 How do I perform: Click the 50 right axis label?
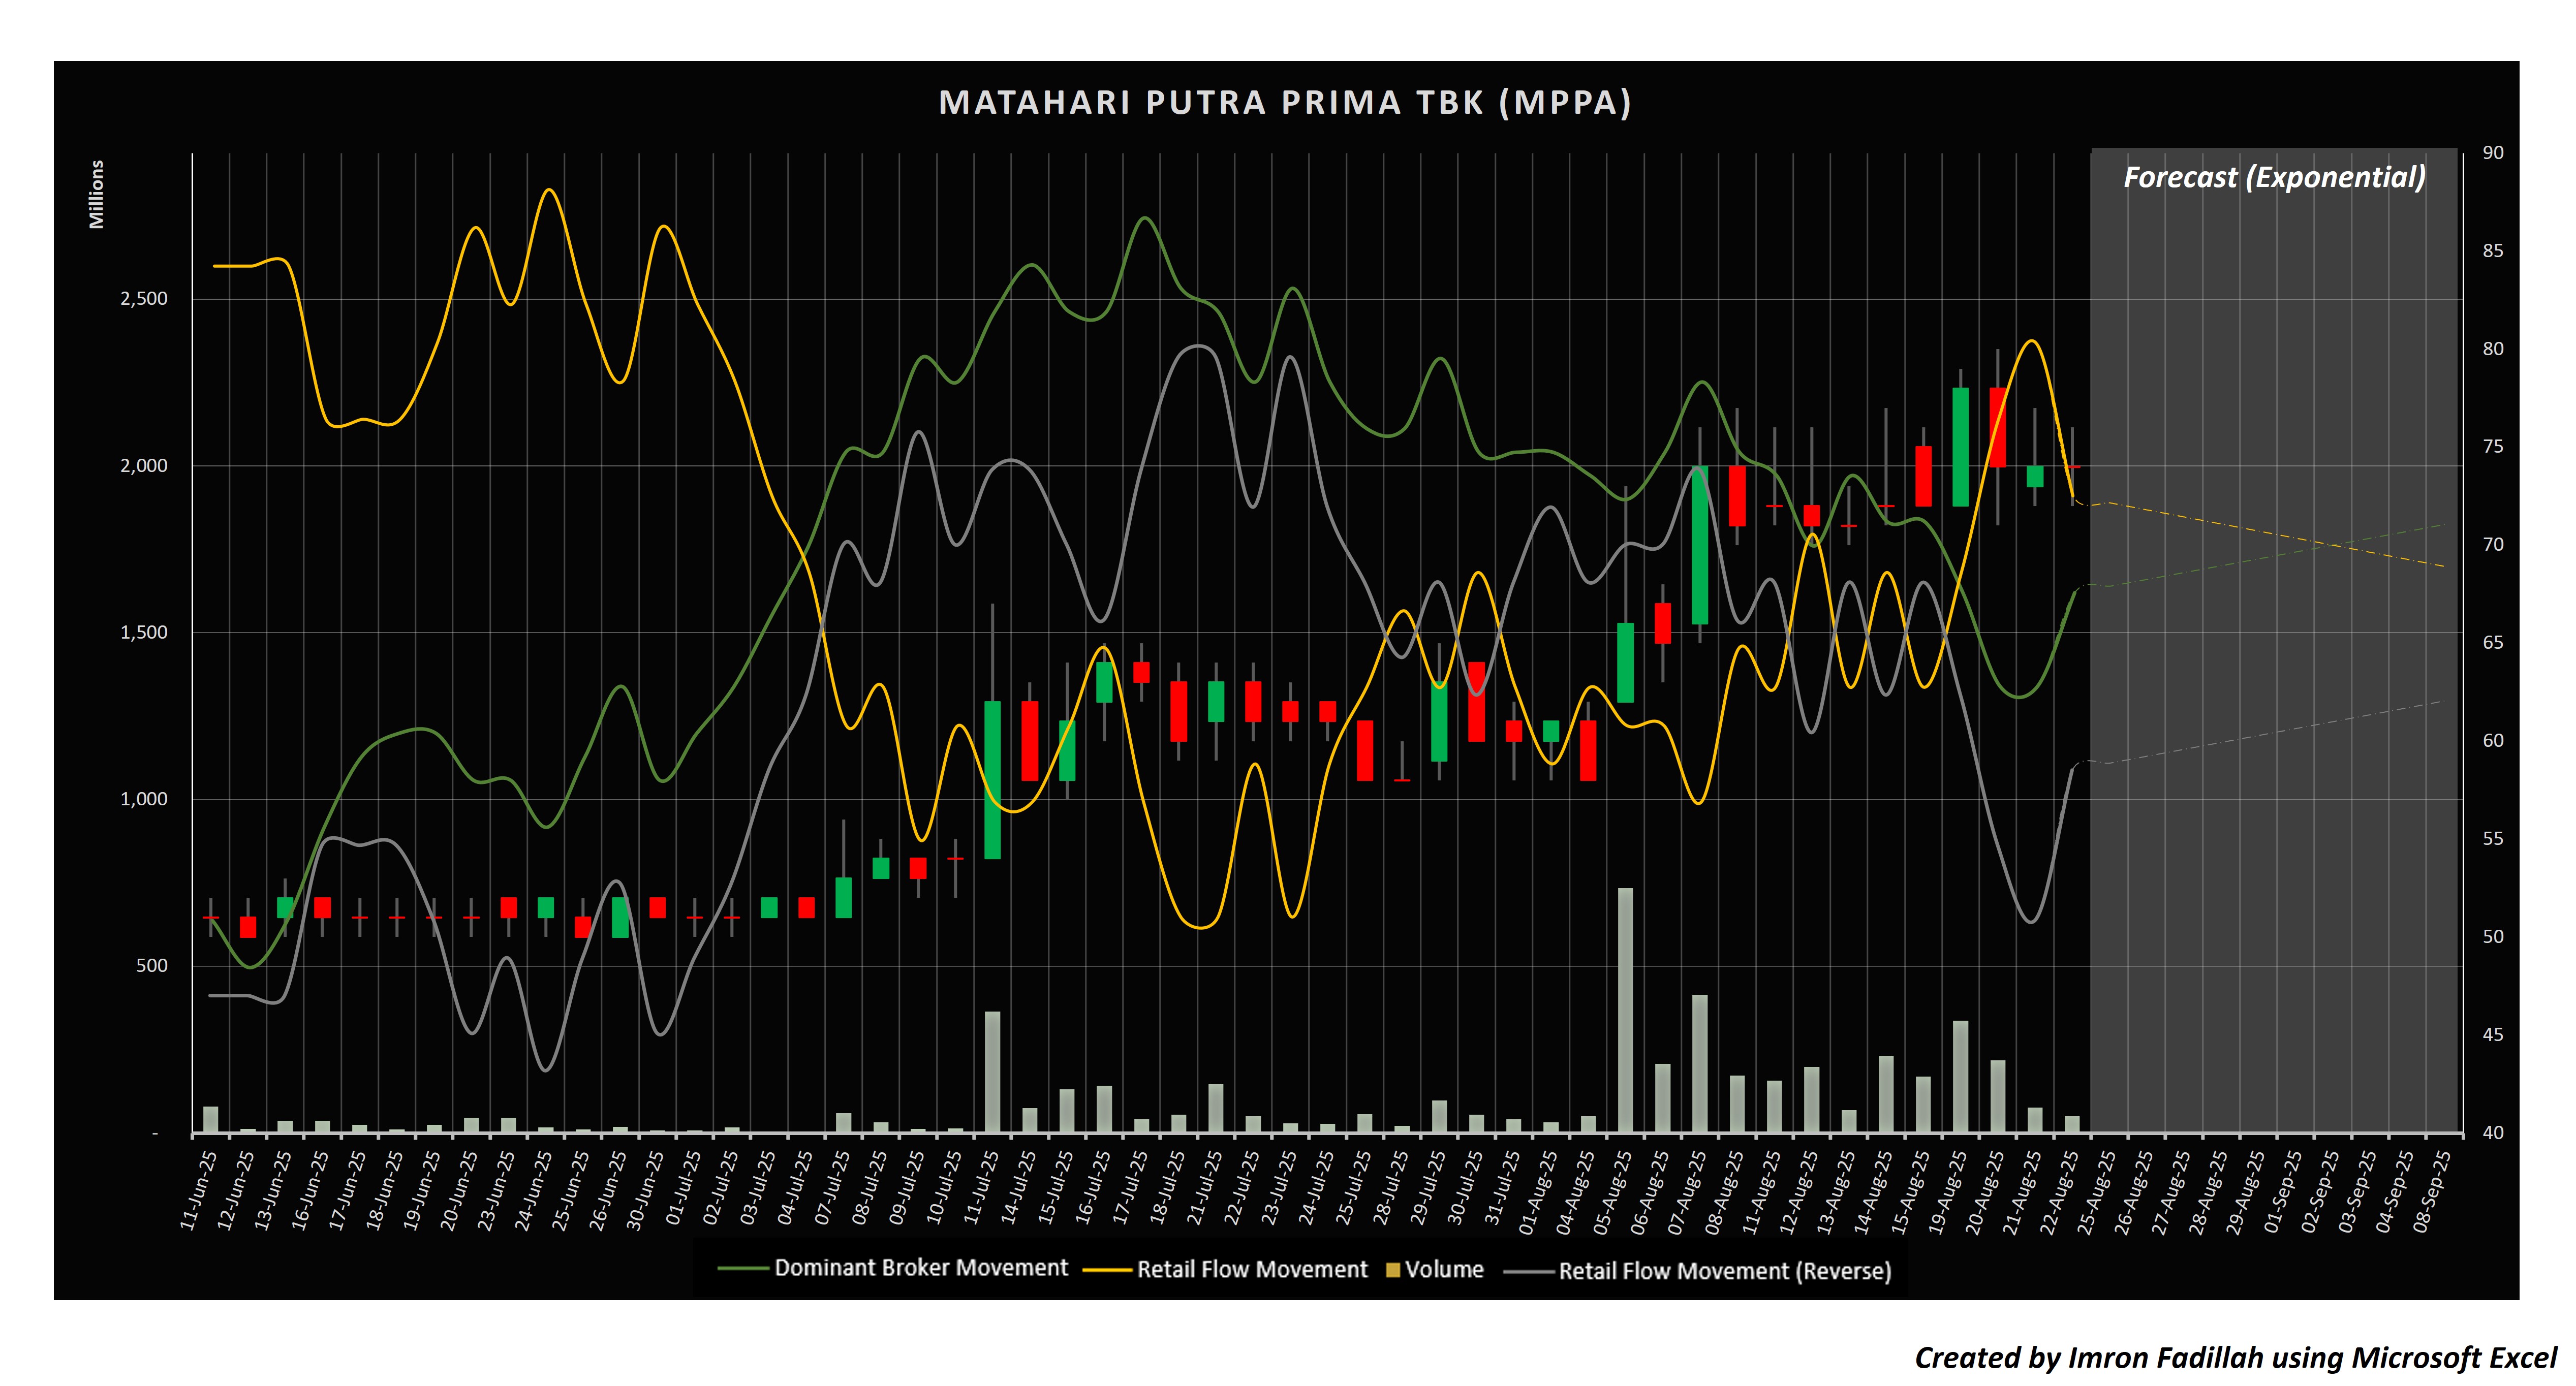2493,936
